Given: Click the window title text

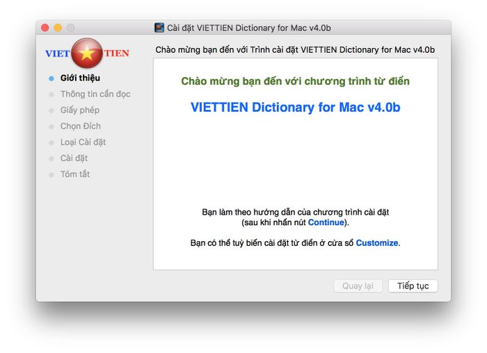Looking at the screenshot, I should (249, 28).
